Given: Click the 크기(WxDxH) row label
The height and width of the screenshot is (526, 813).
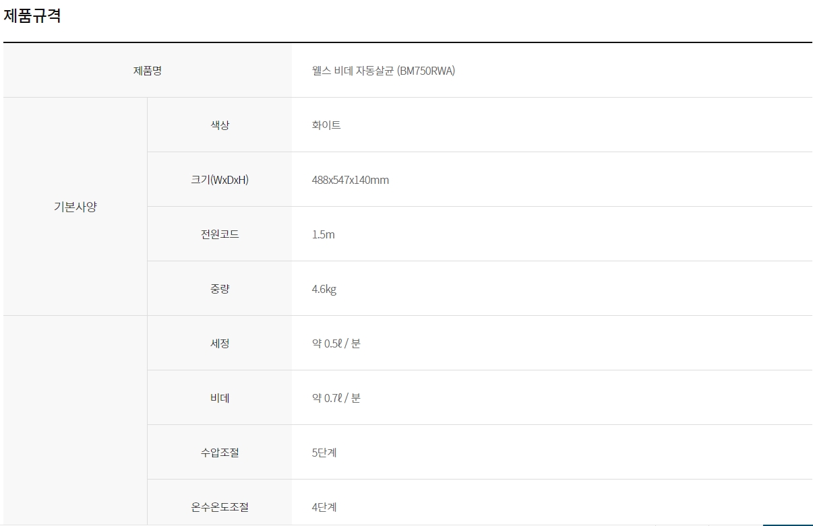Looking at the screenshot, I should click(x=220, y=180).
